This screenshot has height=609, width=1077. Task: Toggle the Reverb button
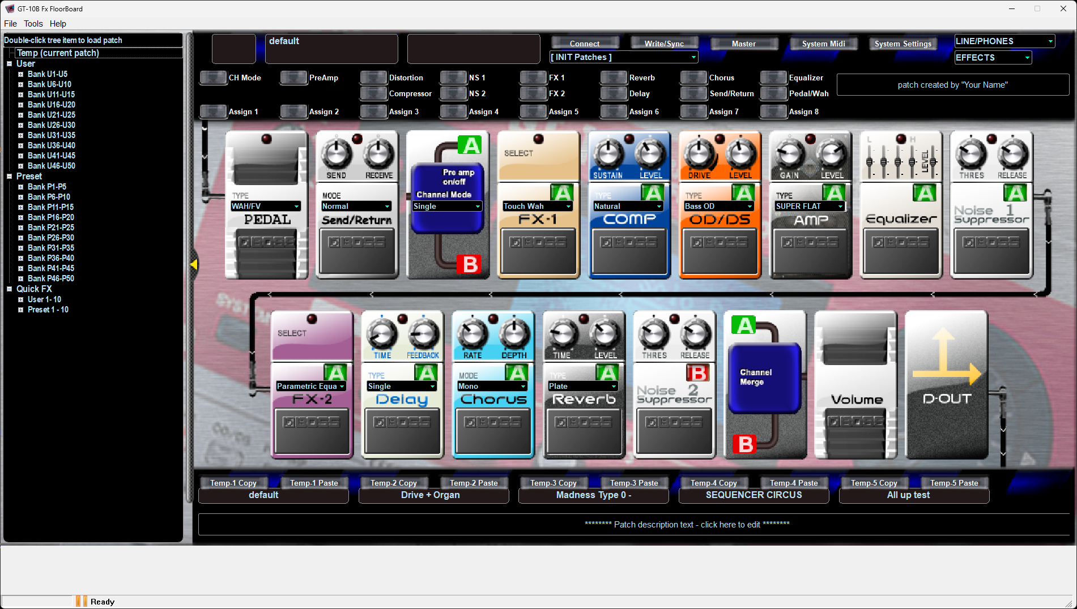point(614,78)
